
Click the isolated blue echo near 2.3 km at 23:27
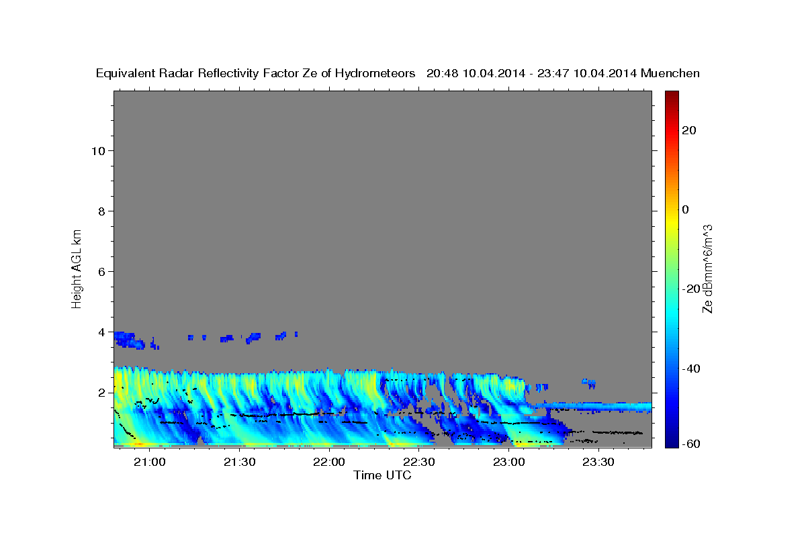(589, 383)
